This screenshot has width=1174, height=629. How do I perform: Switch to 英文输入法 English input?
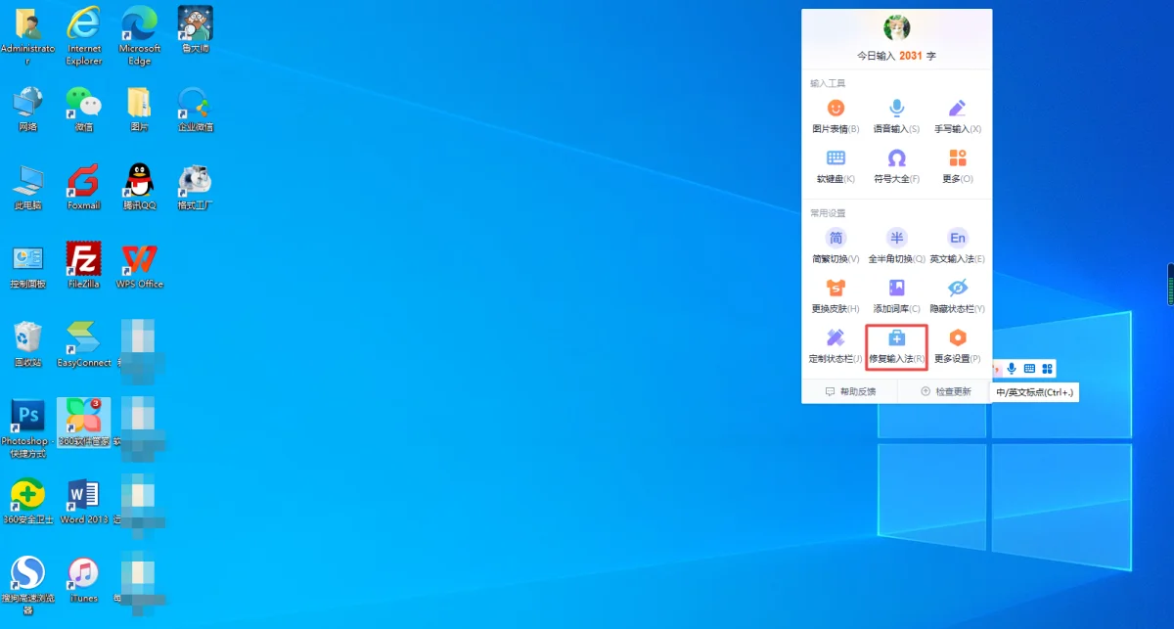957,238
